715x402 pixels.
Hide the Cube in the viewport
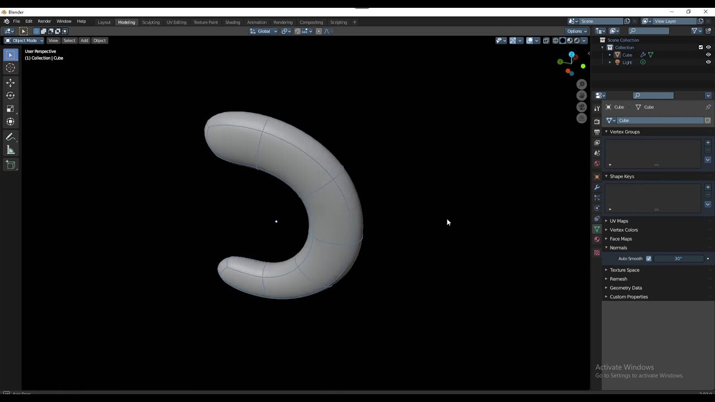coord(708,54)
